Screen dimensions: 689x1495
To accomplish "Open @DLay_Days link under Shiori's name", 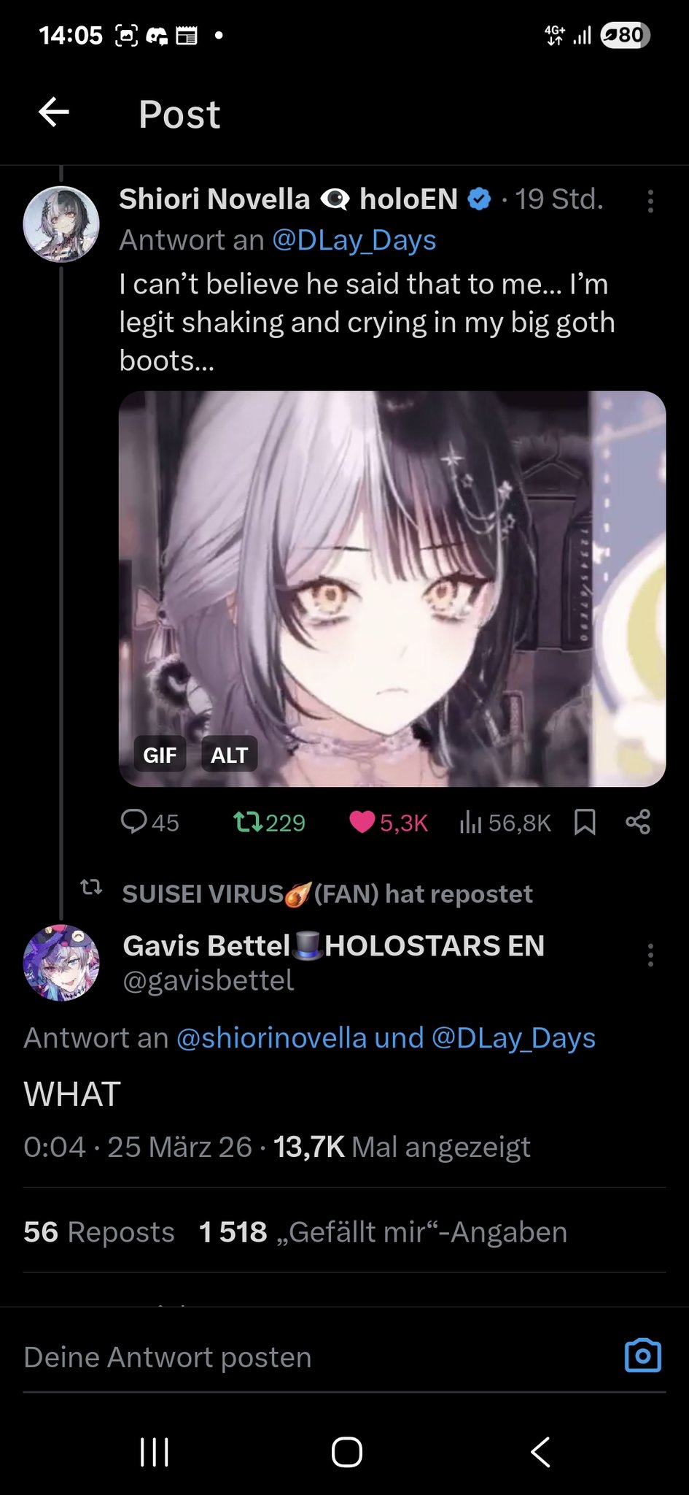I will click(x=354, y=240).
